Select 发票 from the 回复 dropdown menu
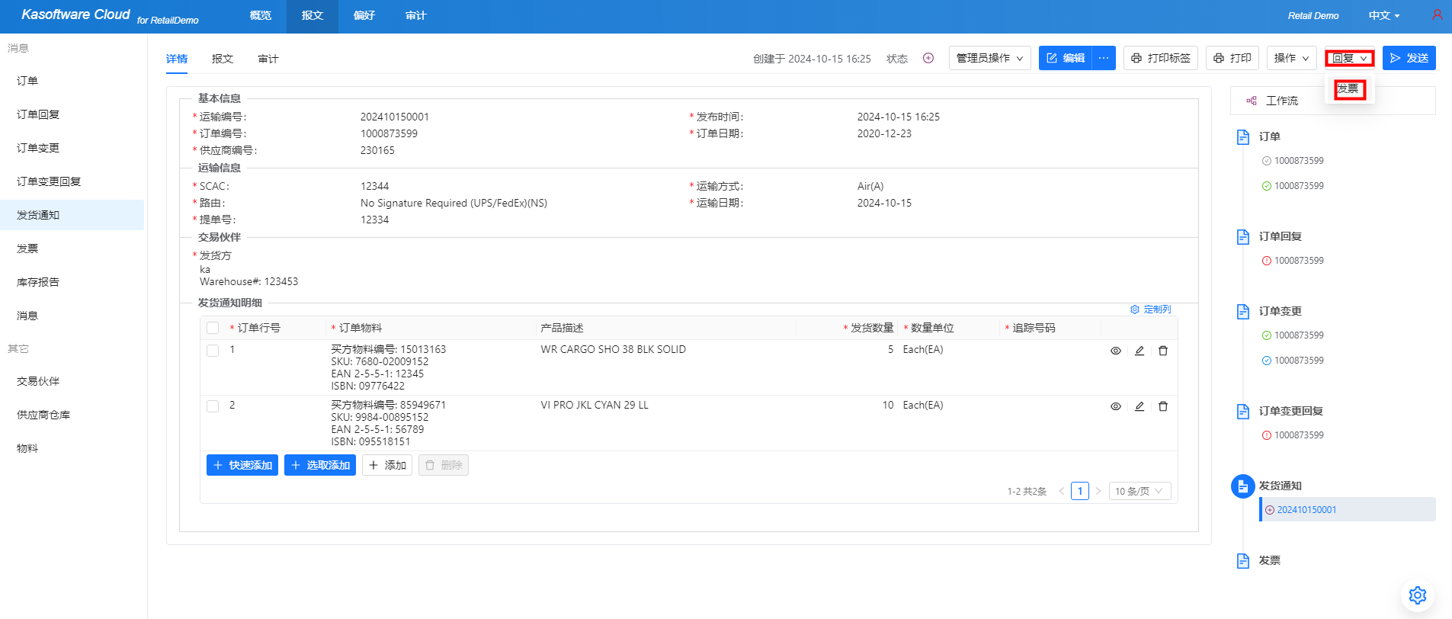The image size is (1452, 619). [1348, 89]
